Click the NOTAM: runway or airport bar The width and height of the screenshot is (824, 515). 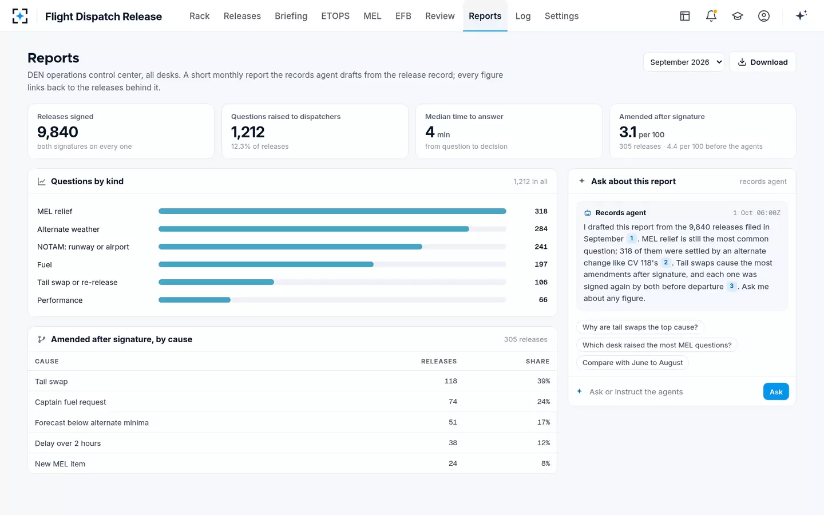coord(332,247)
